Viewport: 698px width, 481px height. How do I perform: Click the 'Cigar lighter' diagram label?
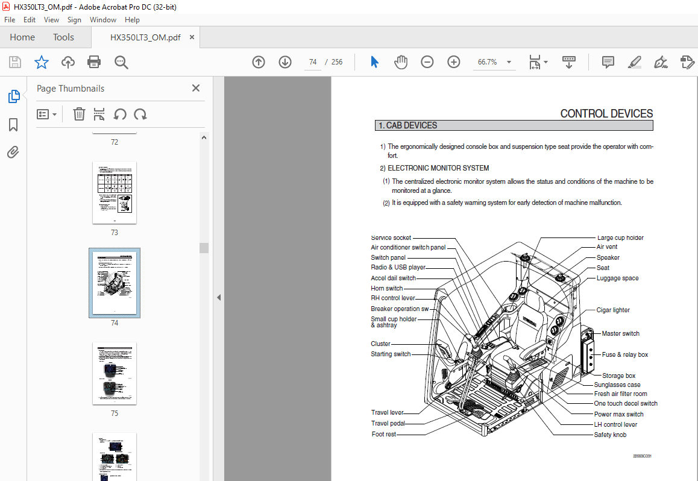click(x=613, y=310)
